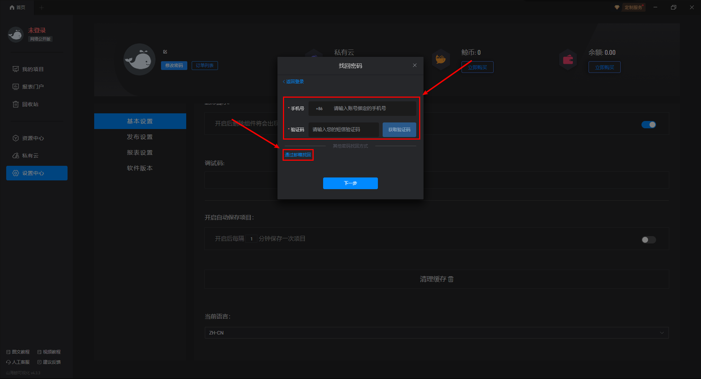Open a new tab with the plus icon
Screen dimensions: 701x379
(41, 8)
